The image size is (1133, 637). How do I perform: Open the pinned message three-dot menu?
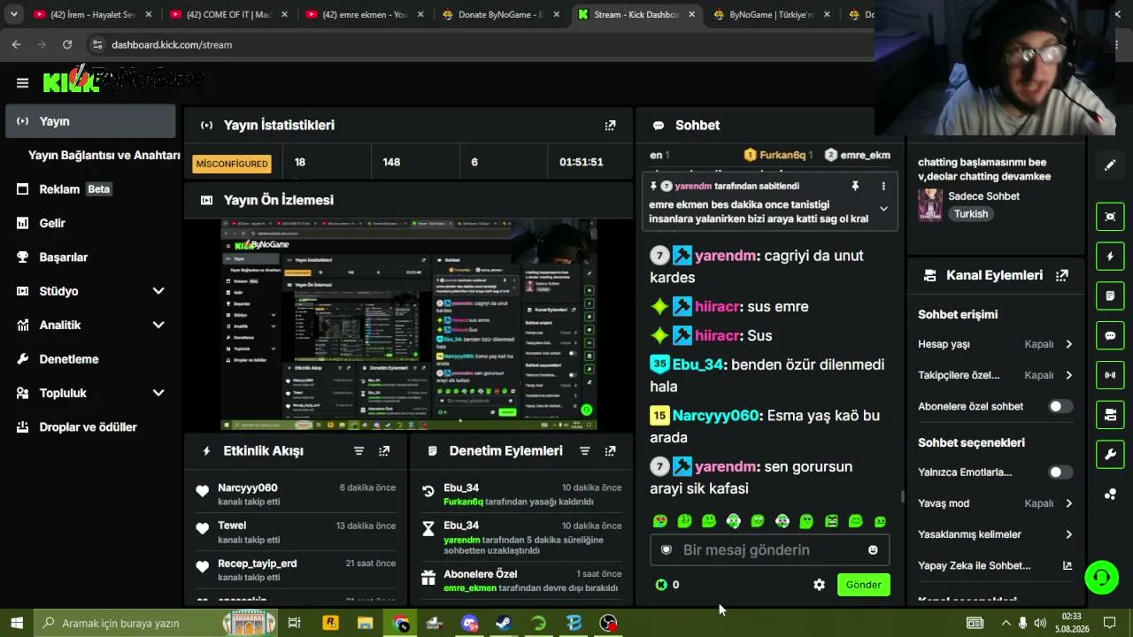[883, 187]
